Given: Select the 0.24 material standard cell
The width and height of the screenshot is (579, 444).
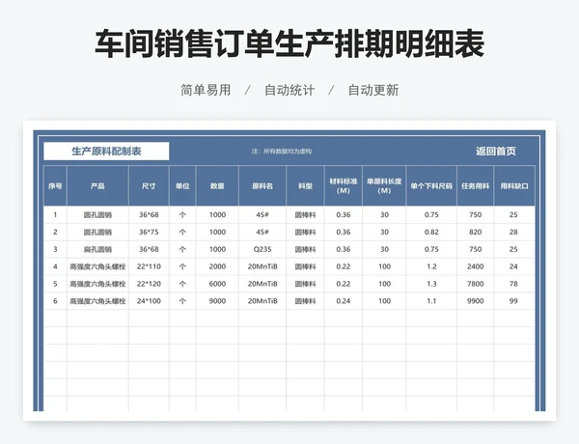Looking at the screenshot, I should [344, 301].
